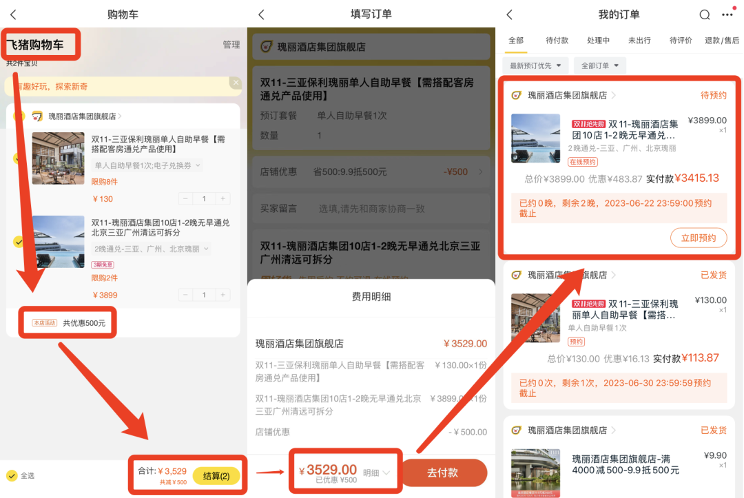Screen dimensions: 744x498
Task: Tap 双11-瑰丽酒店集团10店 cart item title
Action: point(161,228)
